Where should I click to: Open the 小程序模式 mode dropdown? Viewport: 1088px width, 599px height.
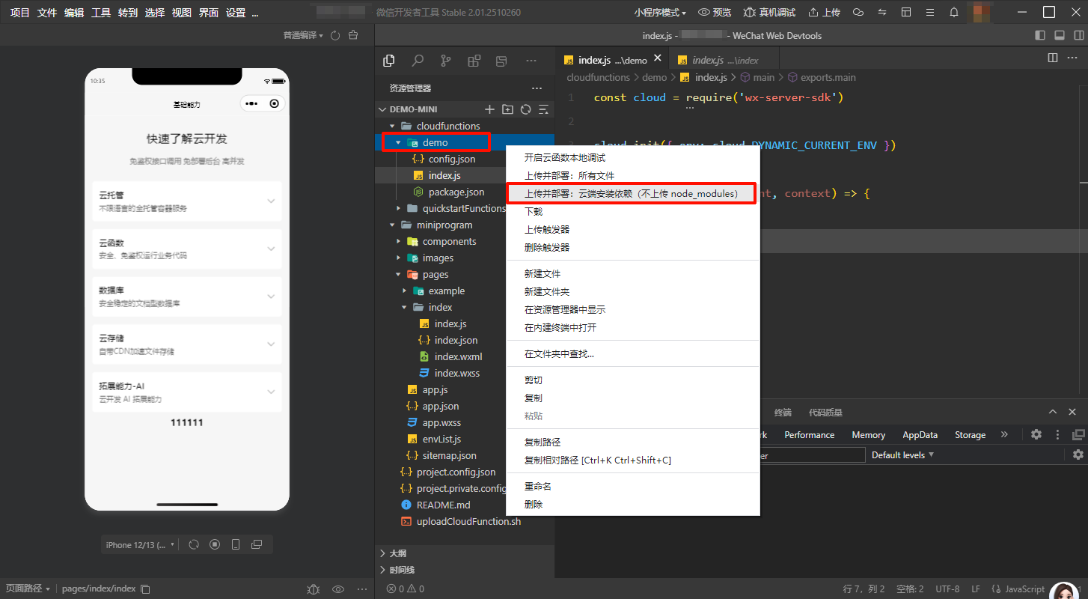point(660,12)
